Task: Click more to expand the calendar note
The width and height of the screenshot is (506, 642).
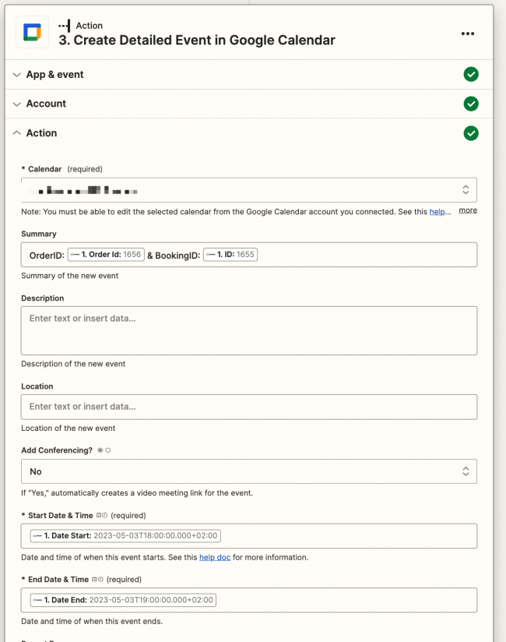Action: 468,210
